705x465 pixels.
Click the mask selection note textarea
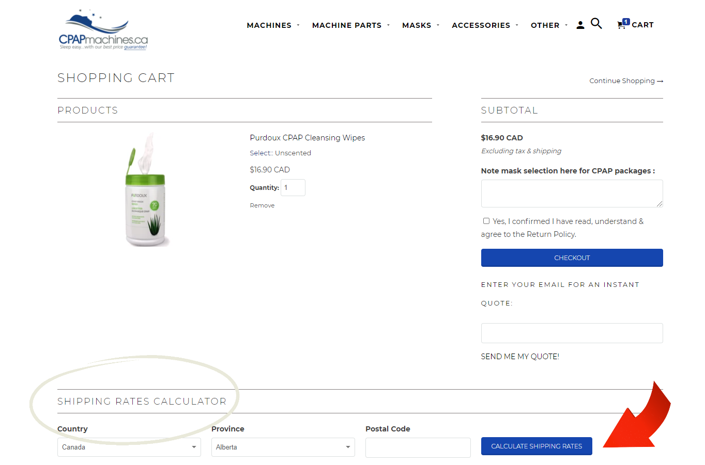tap(572, 194)
